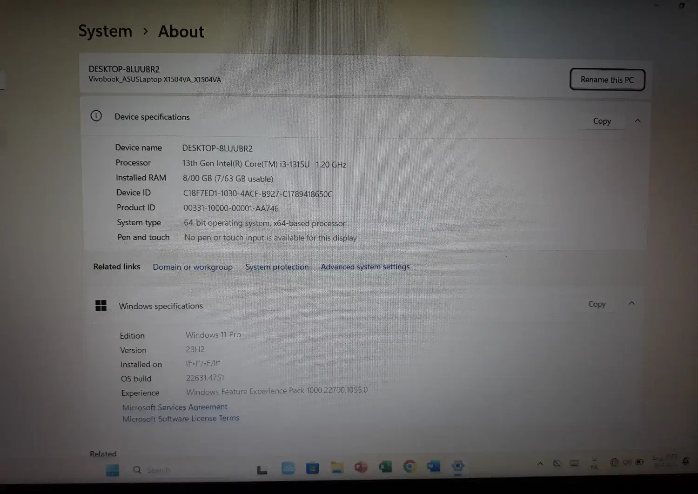The image size is (698, 494).
Task: Click the Installed on date value
Action: (x=203, y=363)
